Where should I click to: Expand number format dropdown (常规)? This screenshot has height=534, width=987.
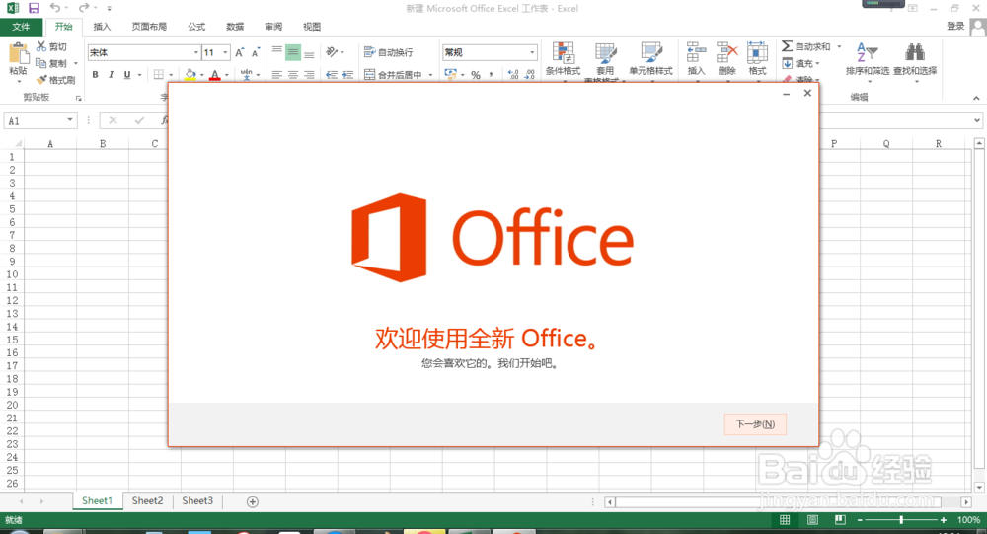[x=532, y=53]
